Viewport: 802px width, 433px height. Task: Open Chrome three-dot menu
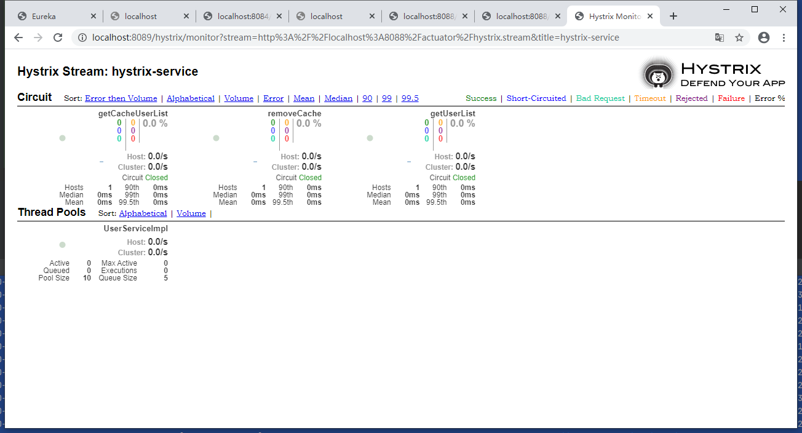tap(784, 38)
